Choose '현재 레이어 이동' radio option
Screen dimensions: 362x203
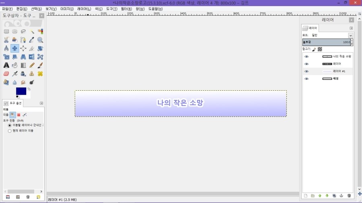(x=10, y=131)
